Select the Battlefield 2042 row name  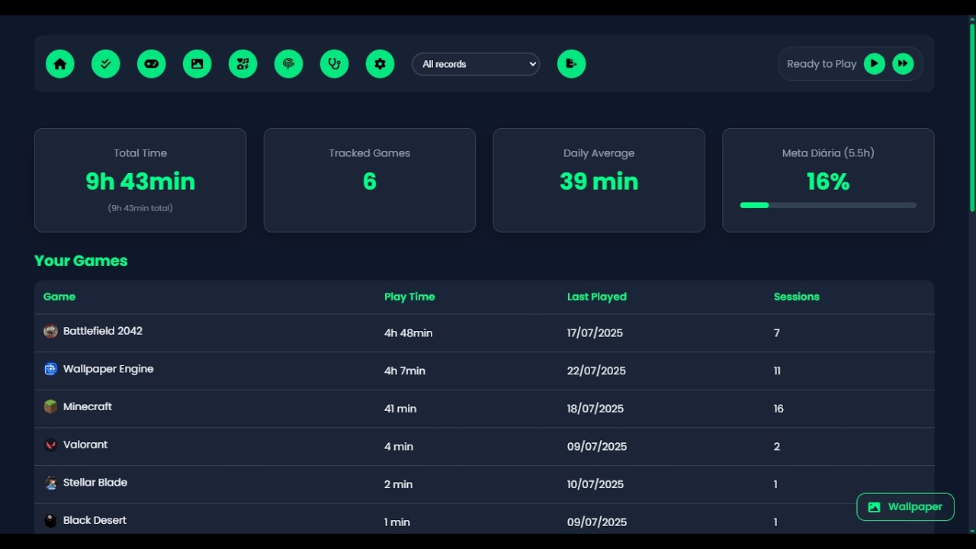(x=103, y=331)
